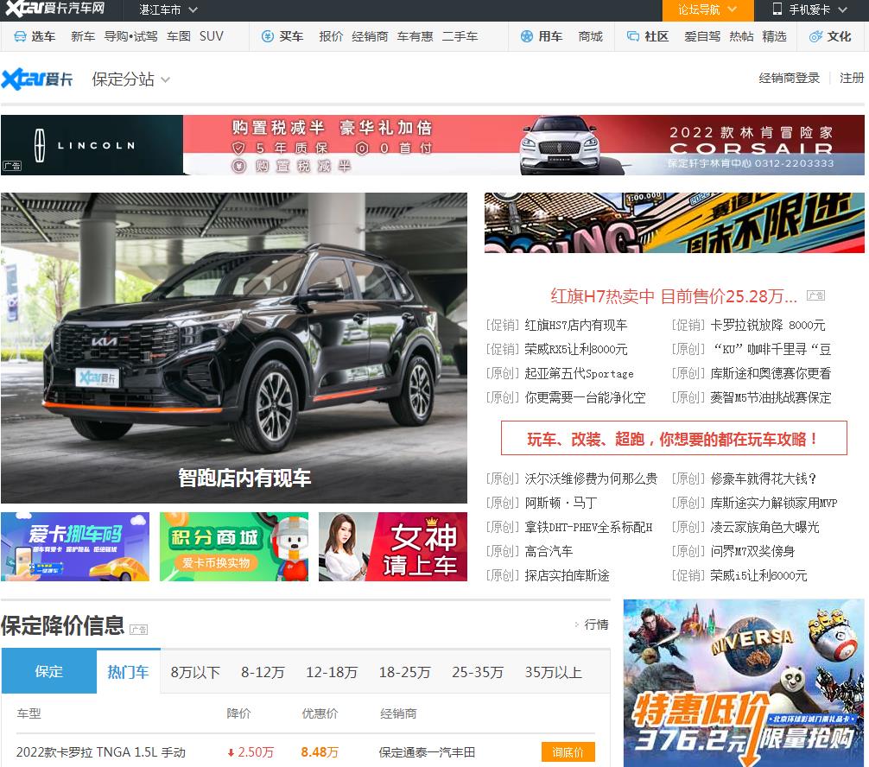The image size is (869, 767).
Task: Click the arrow icon beside 行情
Action: (x=577, y=624)
